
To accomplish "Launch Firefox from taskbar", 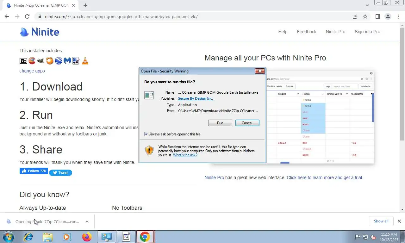I will (86, 237).
